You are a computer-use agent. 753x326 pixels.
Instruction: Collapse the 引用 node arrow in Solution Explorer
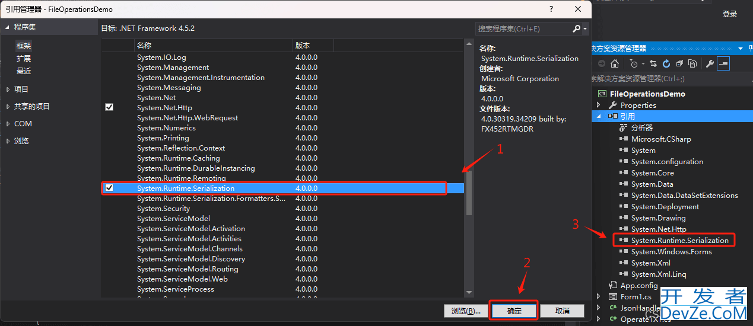click(x=599, y=116)
